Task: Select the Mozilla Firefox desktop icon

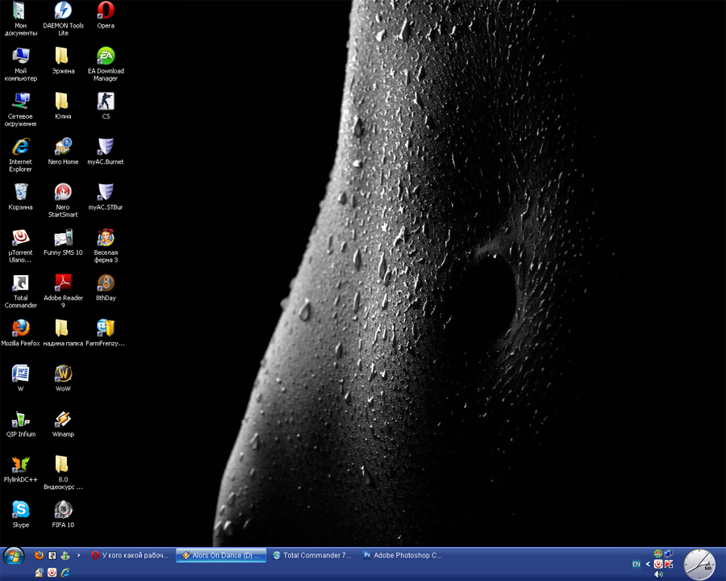Action: pyautogui.click(x=21, y=328)
